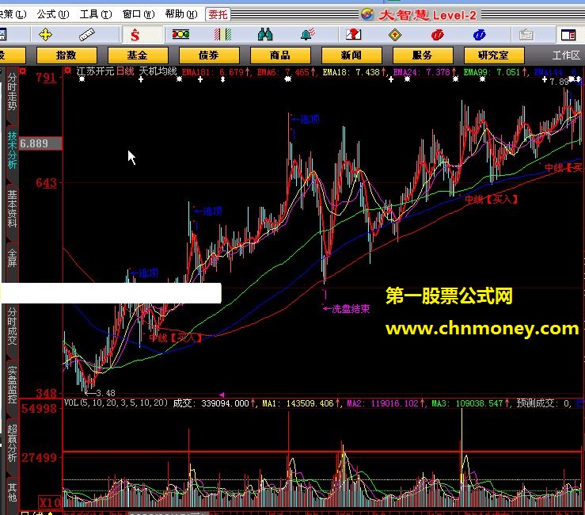Open the alarm bell alert icon

pos(308,35)
